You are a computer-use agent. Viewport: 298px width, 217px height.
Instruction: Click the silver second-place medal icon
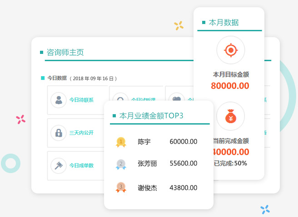click(x=121, y=164)
